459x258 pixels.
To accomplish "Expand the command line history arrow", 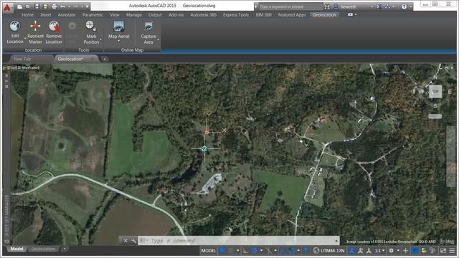I will coord(336,241).
